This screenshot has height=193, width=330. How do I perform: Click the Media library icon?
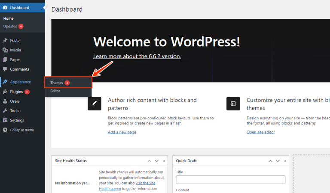[x=5, y=50]
